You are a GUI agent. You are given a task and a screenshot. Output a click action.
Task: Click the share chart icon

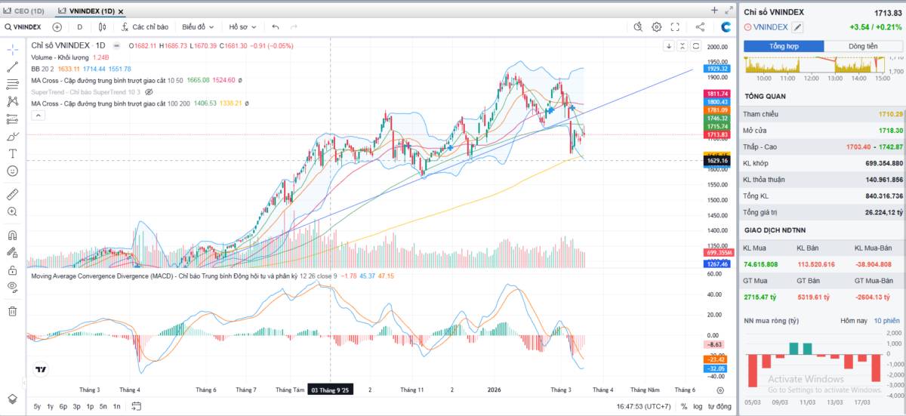tap(700, 26)
